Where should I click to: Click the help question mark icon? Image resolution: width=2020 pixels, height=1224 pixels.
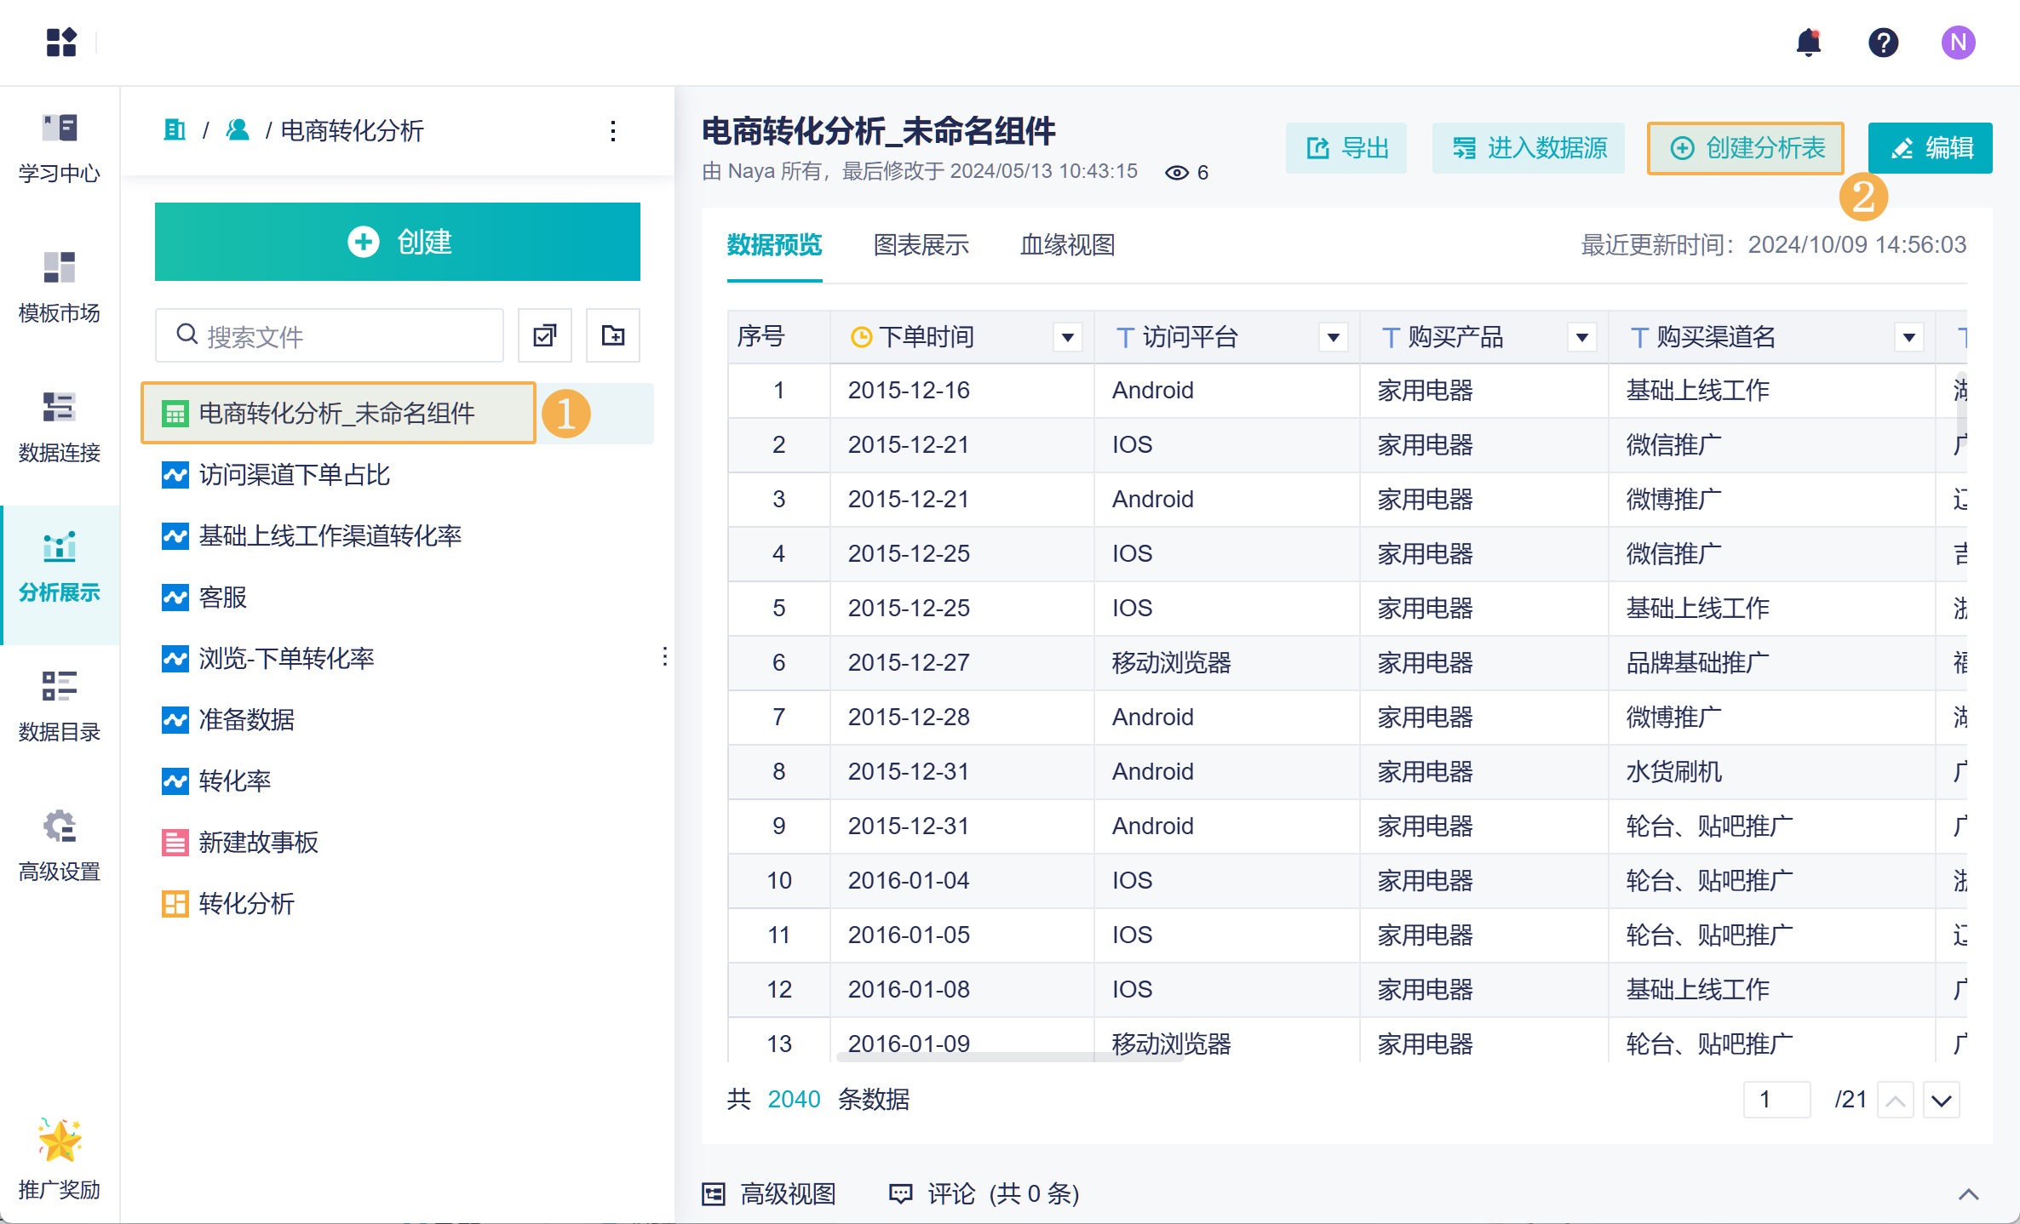click(1883, 43)
